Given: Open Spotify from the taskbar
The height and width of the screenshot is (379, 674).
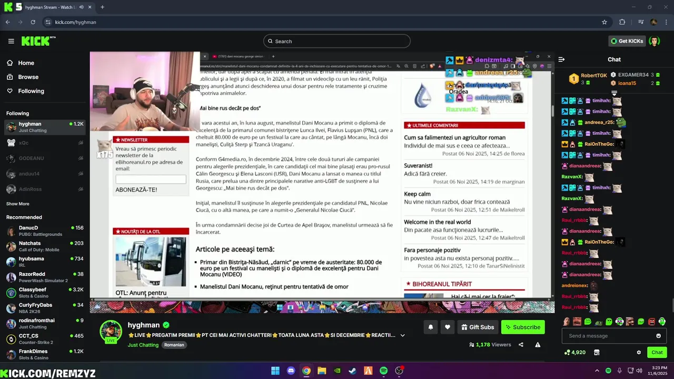Looking at the screenshot, I should pyautogui.click(x=384, y=371).
